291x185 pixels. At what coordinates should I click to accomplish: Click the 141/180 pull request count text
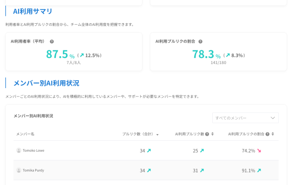click(x=218, y=63)
